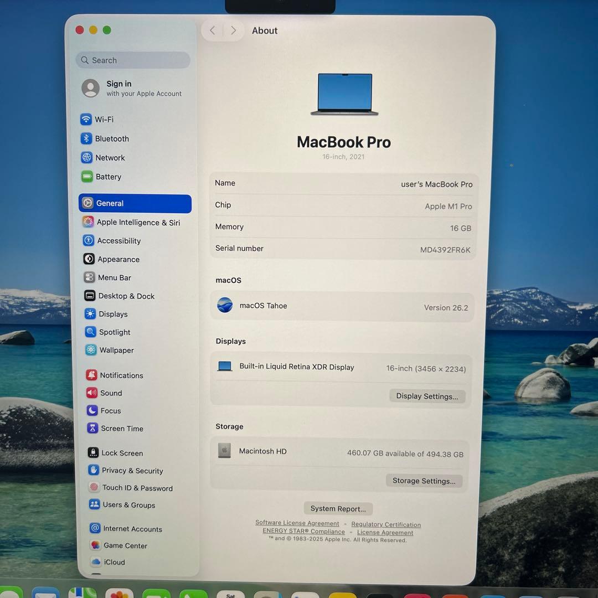
Task: Go forward with the right chevron
Action: [234, 30]
